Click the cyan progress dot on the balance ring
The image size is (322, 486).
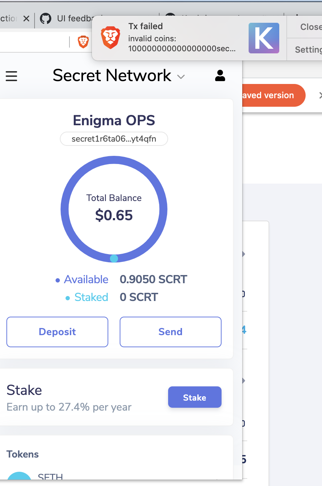[x=114, y=258]
